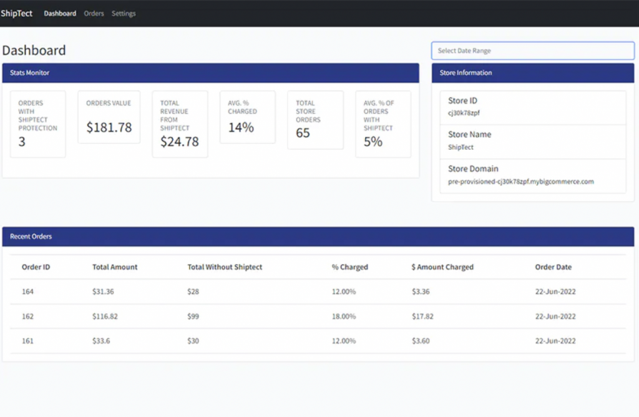The height and width of the screenshot is (417, 639).
Task: Click the Total Store Orders card
Action: 315,120
